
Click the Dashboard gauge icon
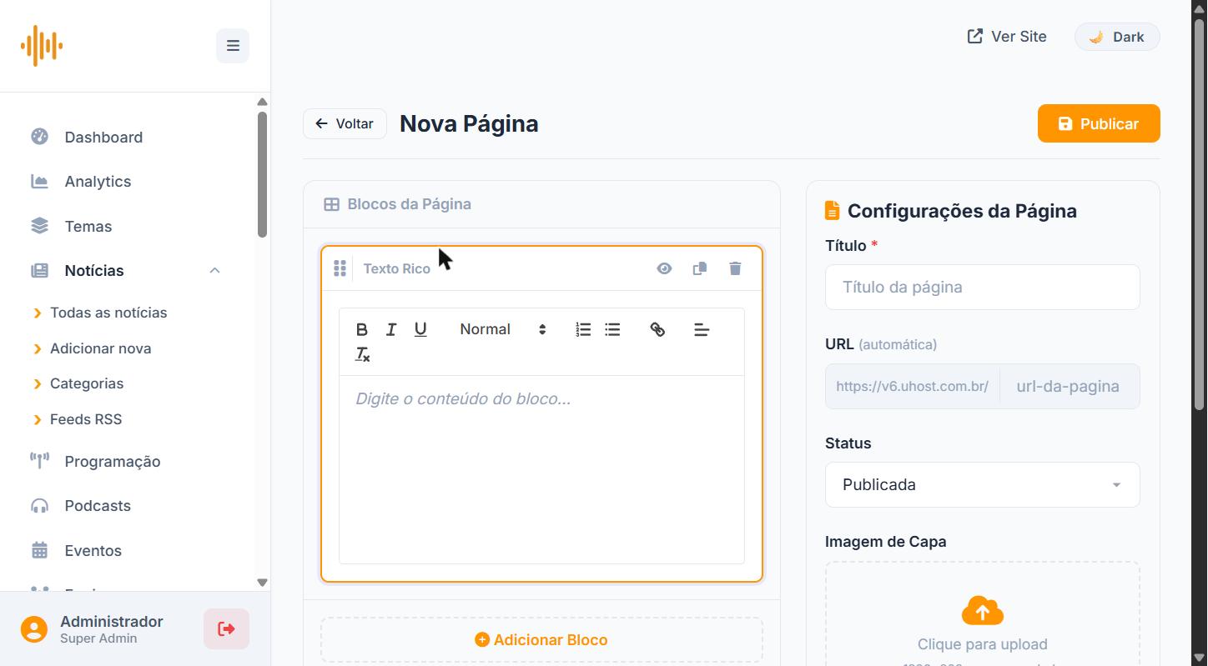click(x=39, y=137)
